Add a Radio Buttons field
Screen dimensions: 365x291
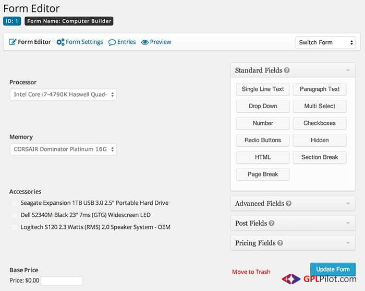(263, 140)
